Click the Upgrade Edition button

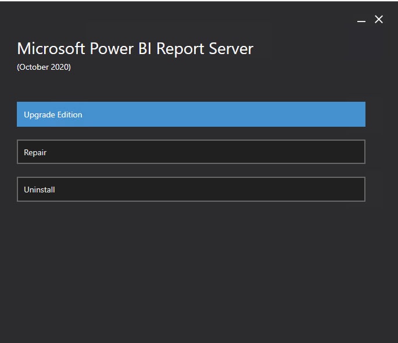pos(191,115)
